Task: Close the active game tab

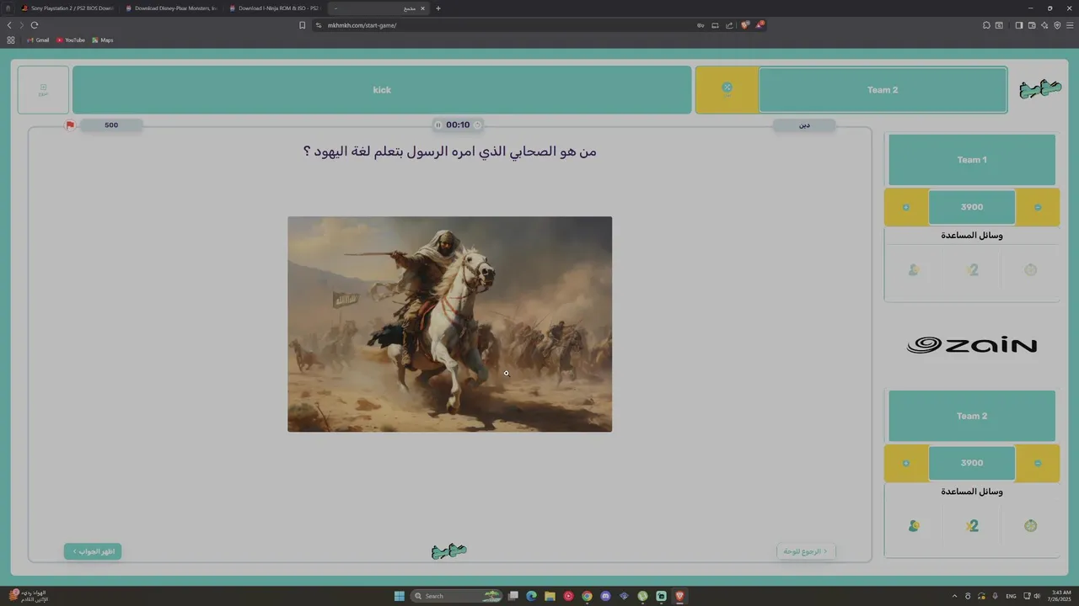Action: tap(422, 8)
